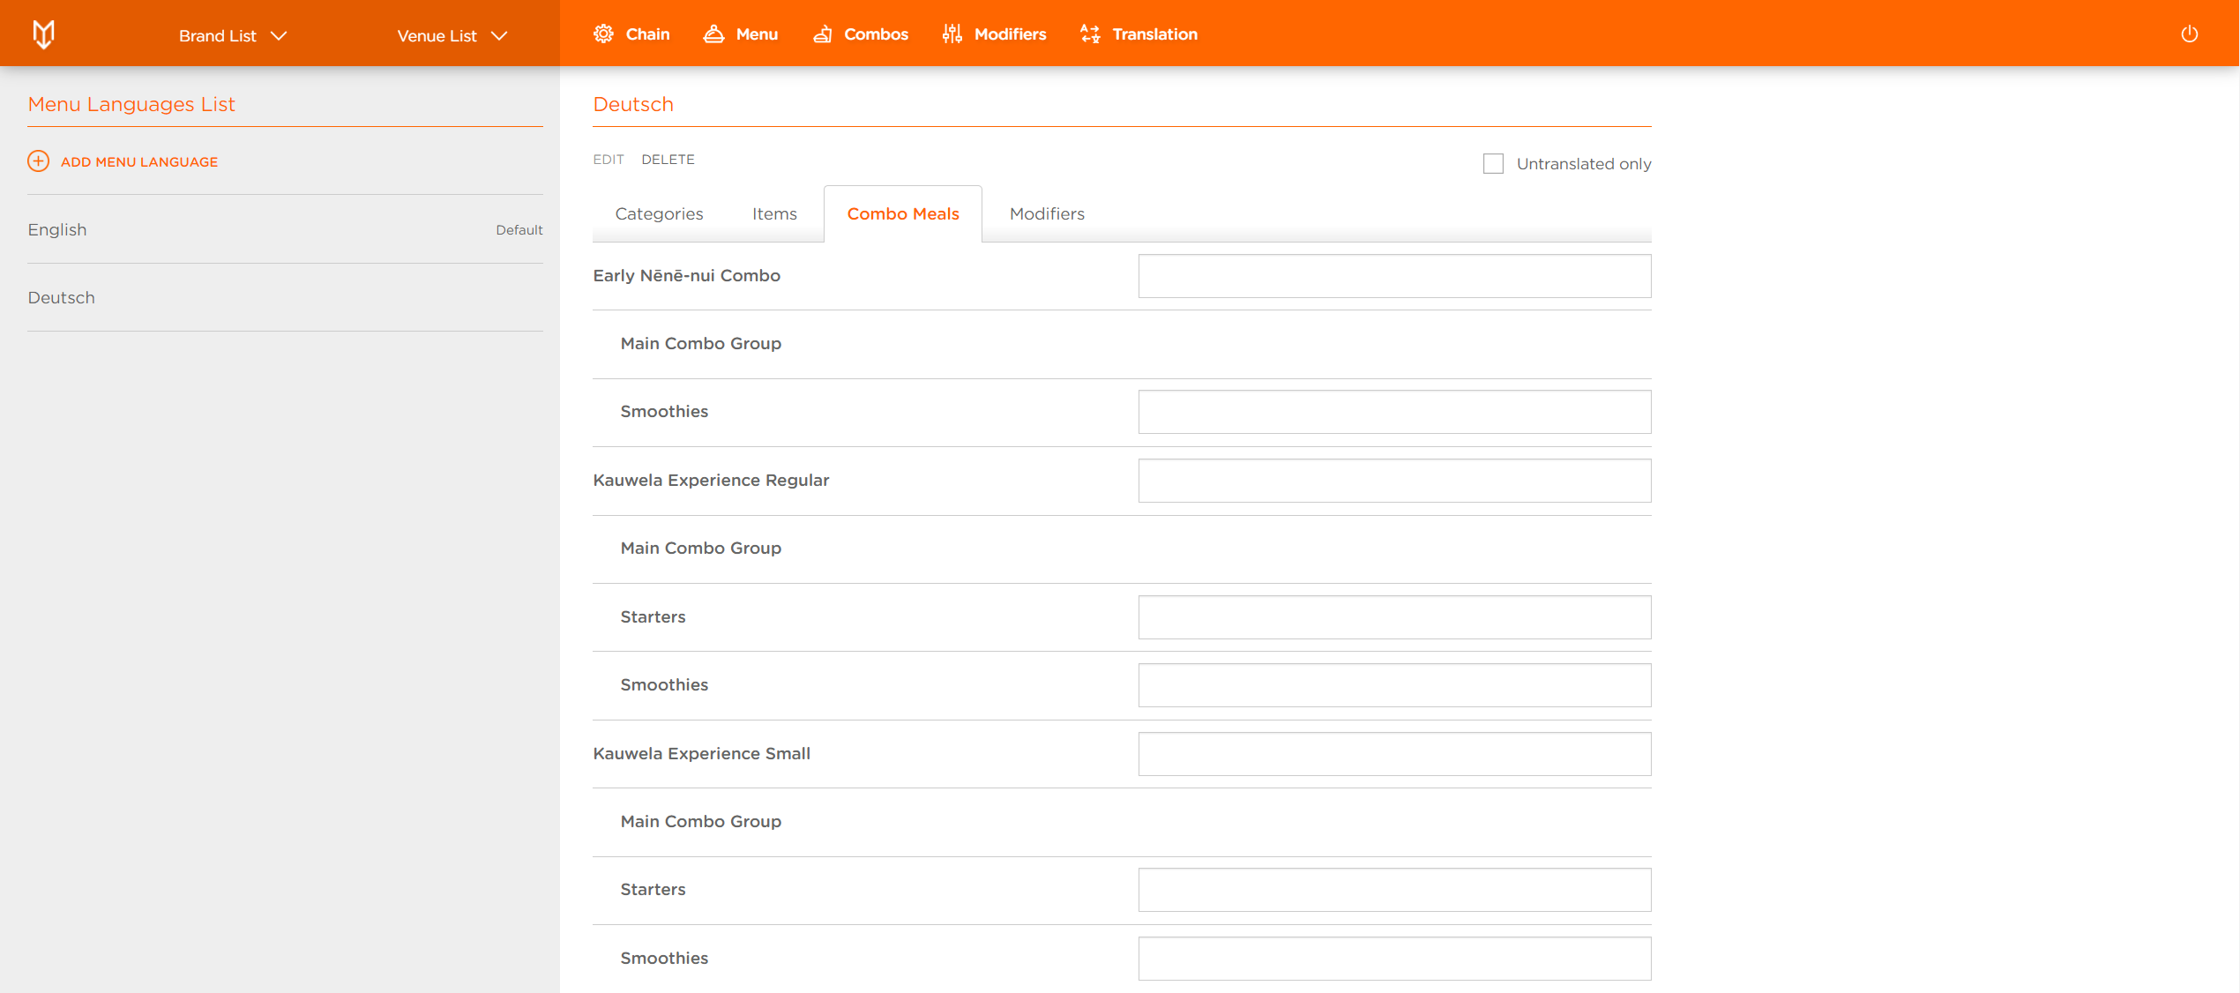This screenshot has width=2240, height=993.
Task: Click Smoothies field under Kauwela Experience Small
Action: click(x=1394, y=959)
